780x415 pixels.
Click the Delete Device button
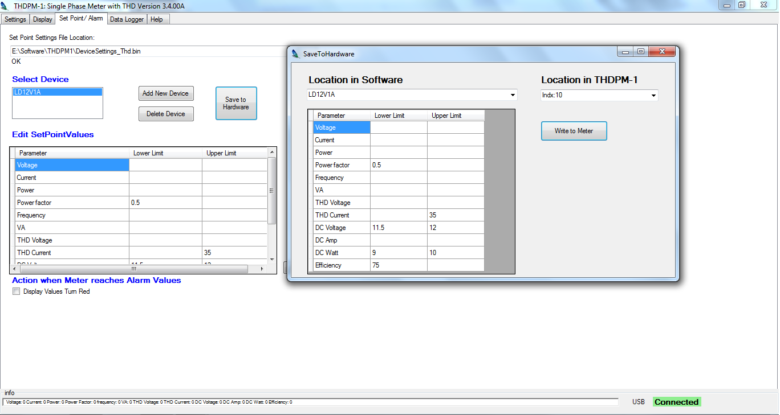(x=166, y=114)
